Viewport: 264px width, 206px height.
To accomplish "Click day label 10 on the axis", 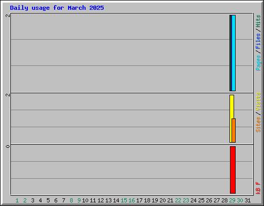I will (x=85, y=200).
